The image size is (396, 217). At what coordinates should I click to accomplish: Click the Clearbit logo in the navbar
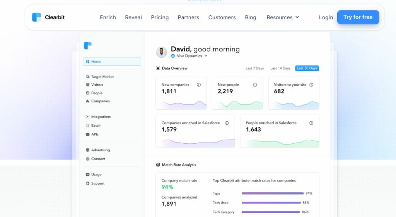click(x=36, y=17)
